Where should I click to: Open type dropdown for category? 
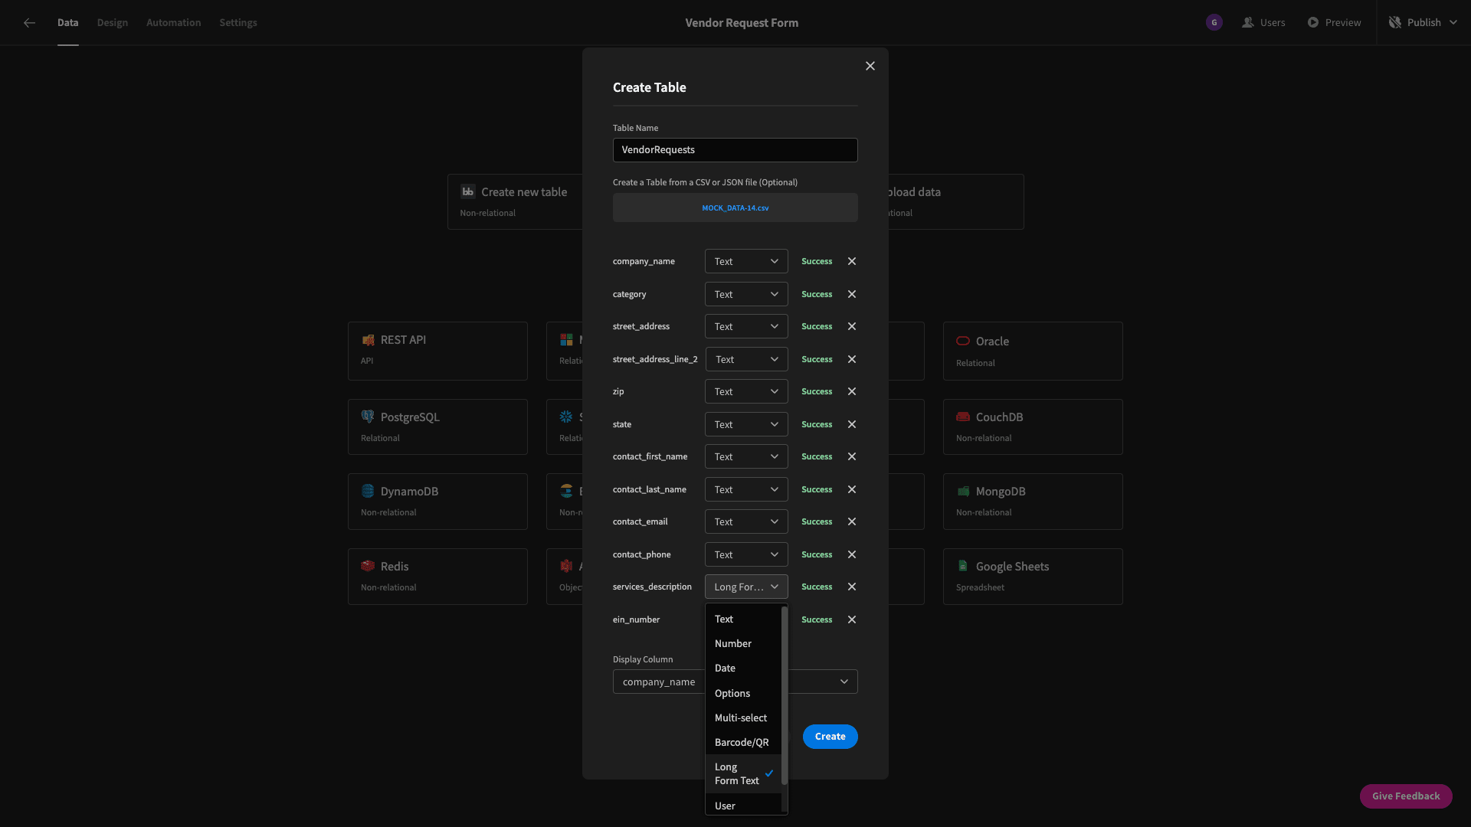(746, 294)
